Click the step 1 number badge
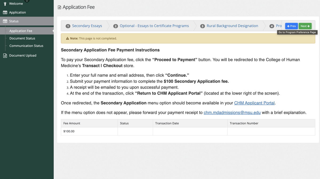Image resolution: width=320 pixels, height=179 pixels. pos(68,26)
